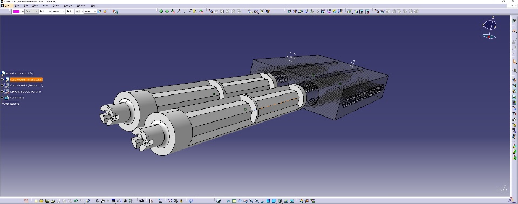The width and height of the screenshot is (518, 204).
Task: Select the Rotate view tool
Action: tap(245, 201)
